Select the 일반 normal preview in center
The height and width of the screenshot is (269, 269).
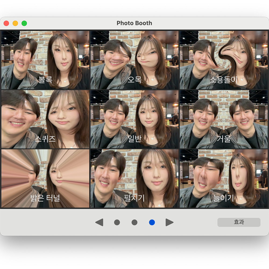click(134, 119)
